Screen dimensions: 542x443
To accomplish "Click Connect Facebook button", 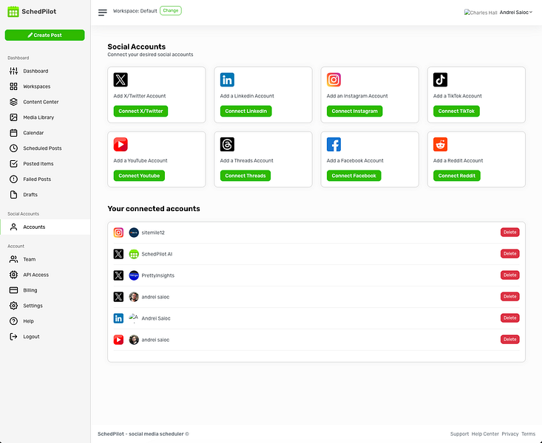I will pyautogui.click(x=354, y=176).
